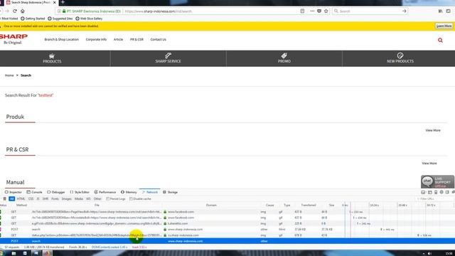Image resolution: width=455 pixels, height=256 pixels.
Task: Filter network requests by XHR
Action: (x=45, y=199)
